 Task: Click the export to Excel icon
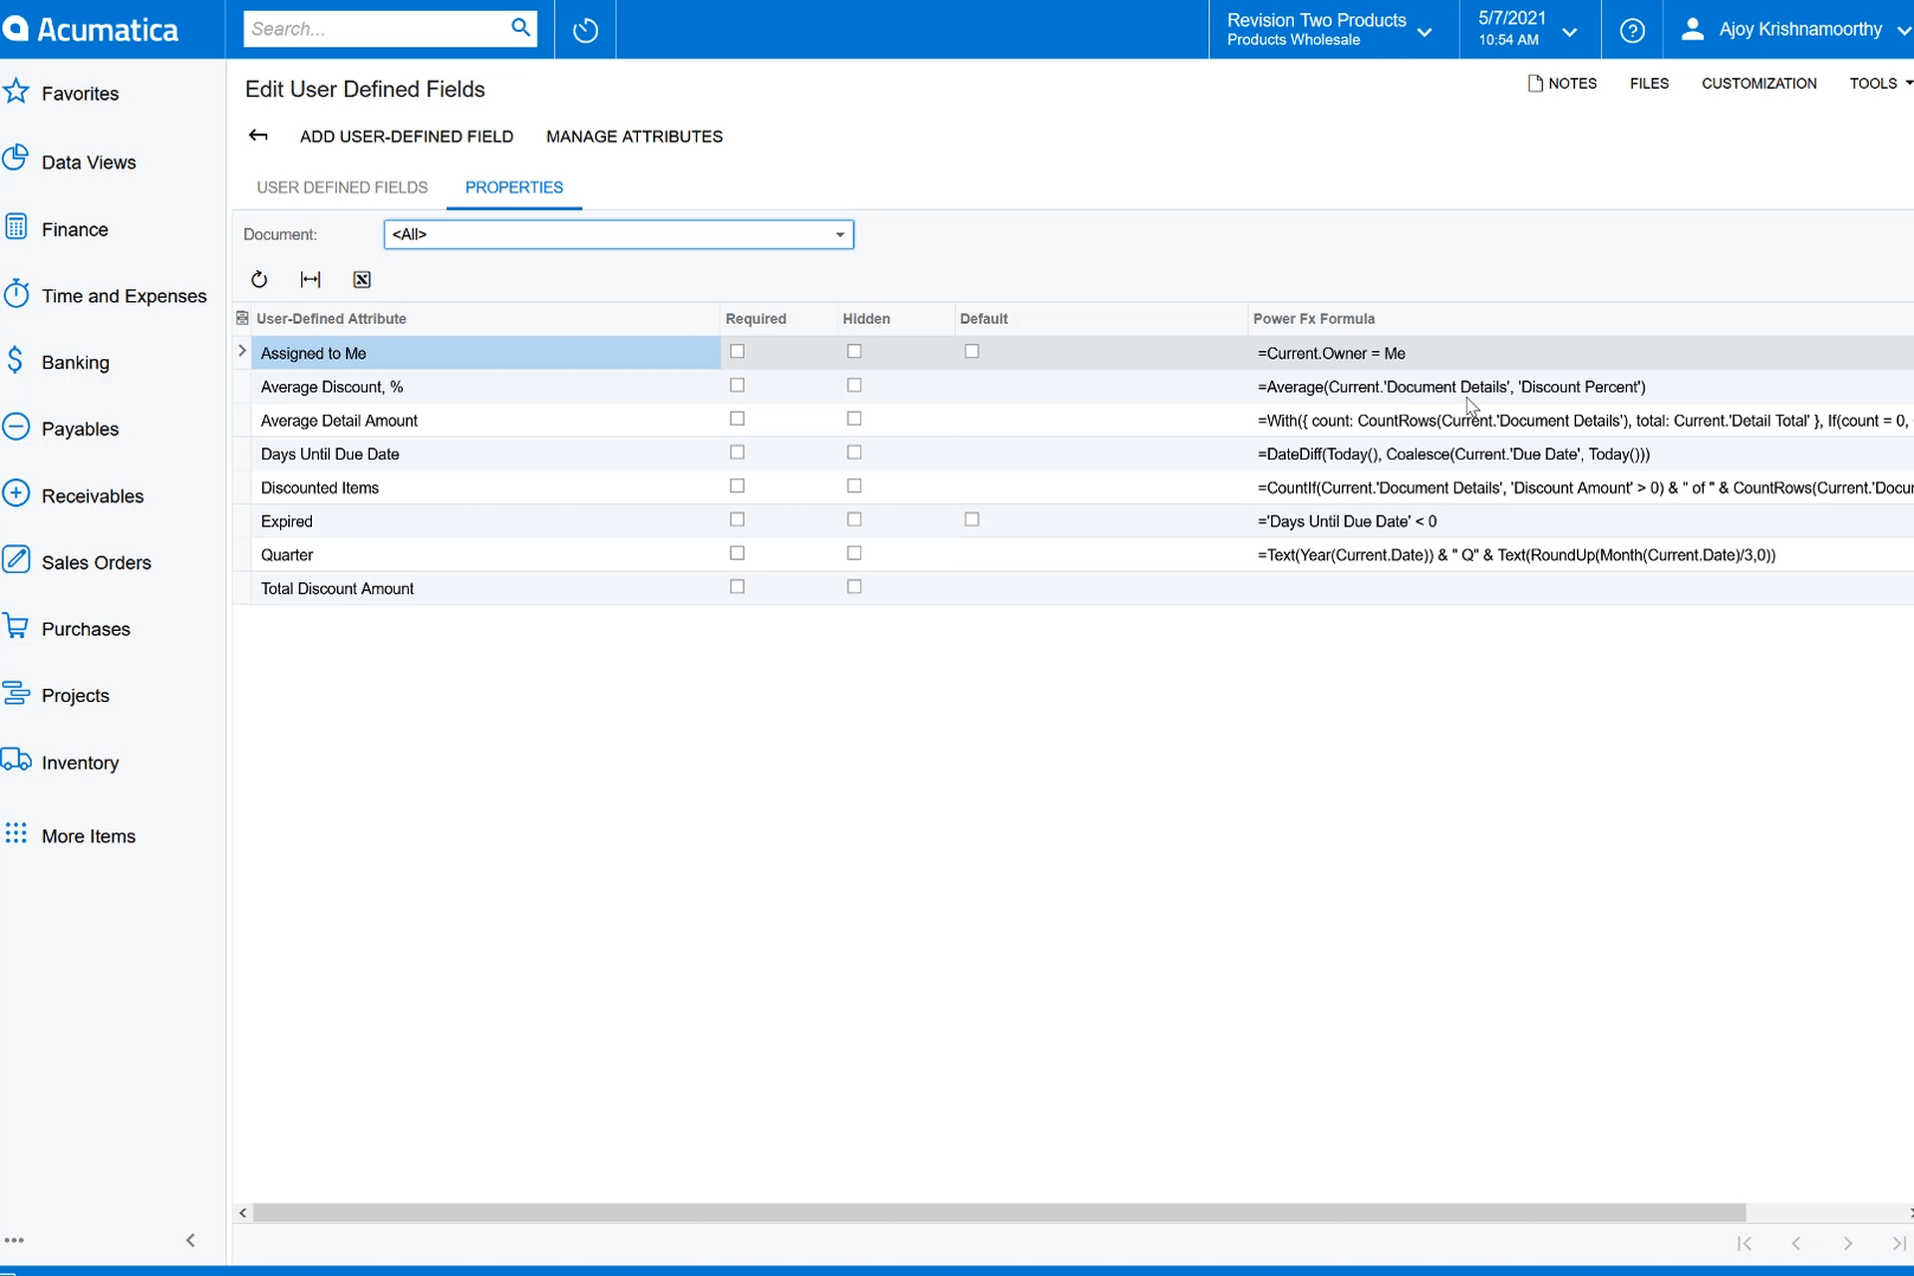coord(362,280)
